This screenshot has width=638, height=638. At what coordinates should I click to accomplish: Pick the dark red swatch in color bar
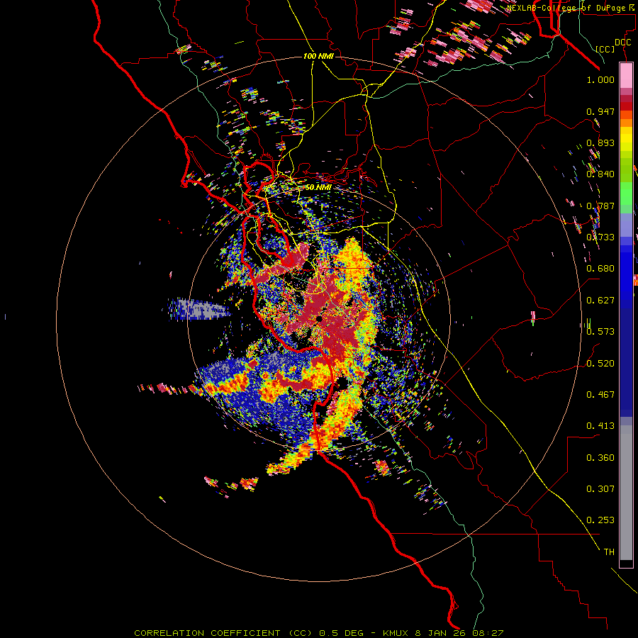coord(626,106)
